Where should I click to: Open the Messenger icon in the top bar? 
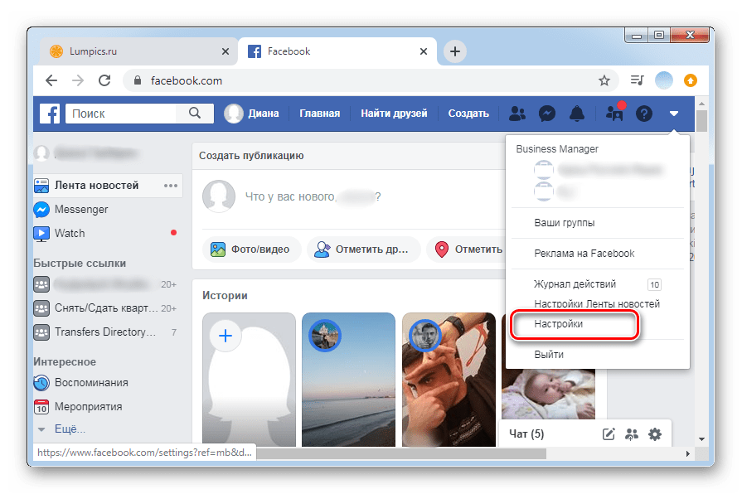[x=547, y=114]
